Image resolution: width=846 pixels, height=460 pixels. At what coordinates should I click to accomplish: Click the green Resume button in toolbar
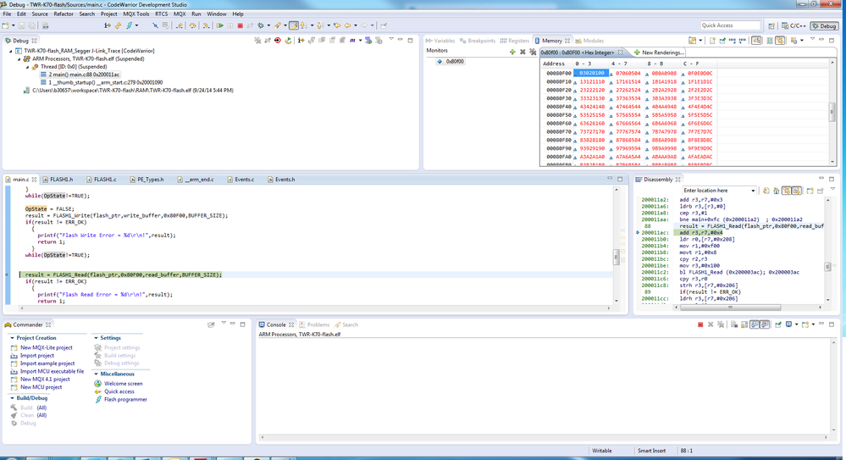[220, 25]
